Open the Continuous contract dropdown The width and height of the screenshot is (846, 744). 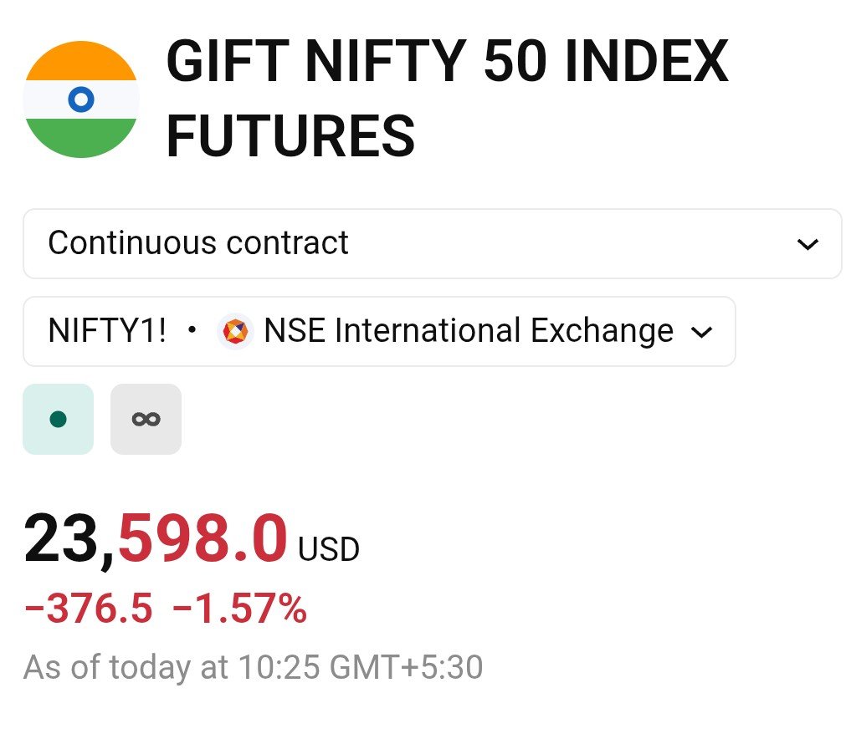click(x=432, y=244)
